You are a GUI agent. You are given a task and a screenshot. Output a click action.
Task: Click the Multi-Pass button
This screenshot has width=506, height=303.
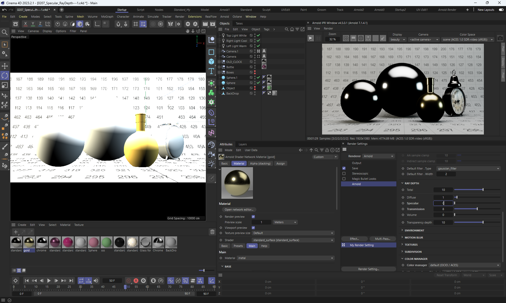tap(382, 239)
